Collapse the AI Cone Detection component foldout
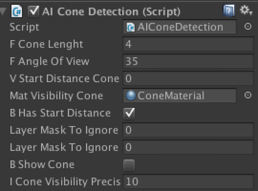 pyautogui.click(x=3, y=11)
